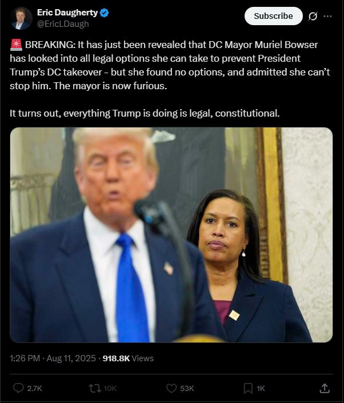The height and width of the screenshot is (403, 344).
Task: Open the share post upload icon
Action: coord(325,388)
